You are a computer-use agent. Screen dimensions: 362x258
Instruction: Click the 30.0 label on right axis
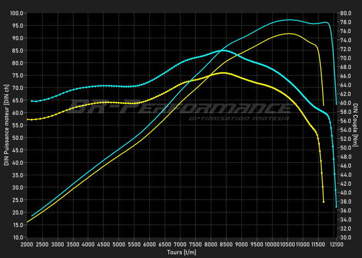coord(346,237)
